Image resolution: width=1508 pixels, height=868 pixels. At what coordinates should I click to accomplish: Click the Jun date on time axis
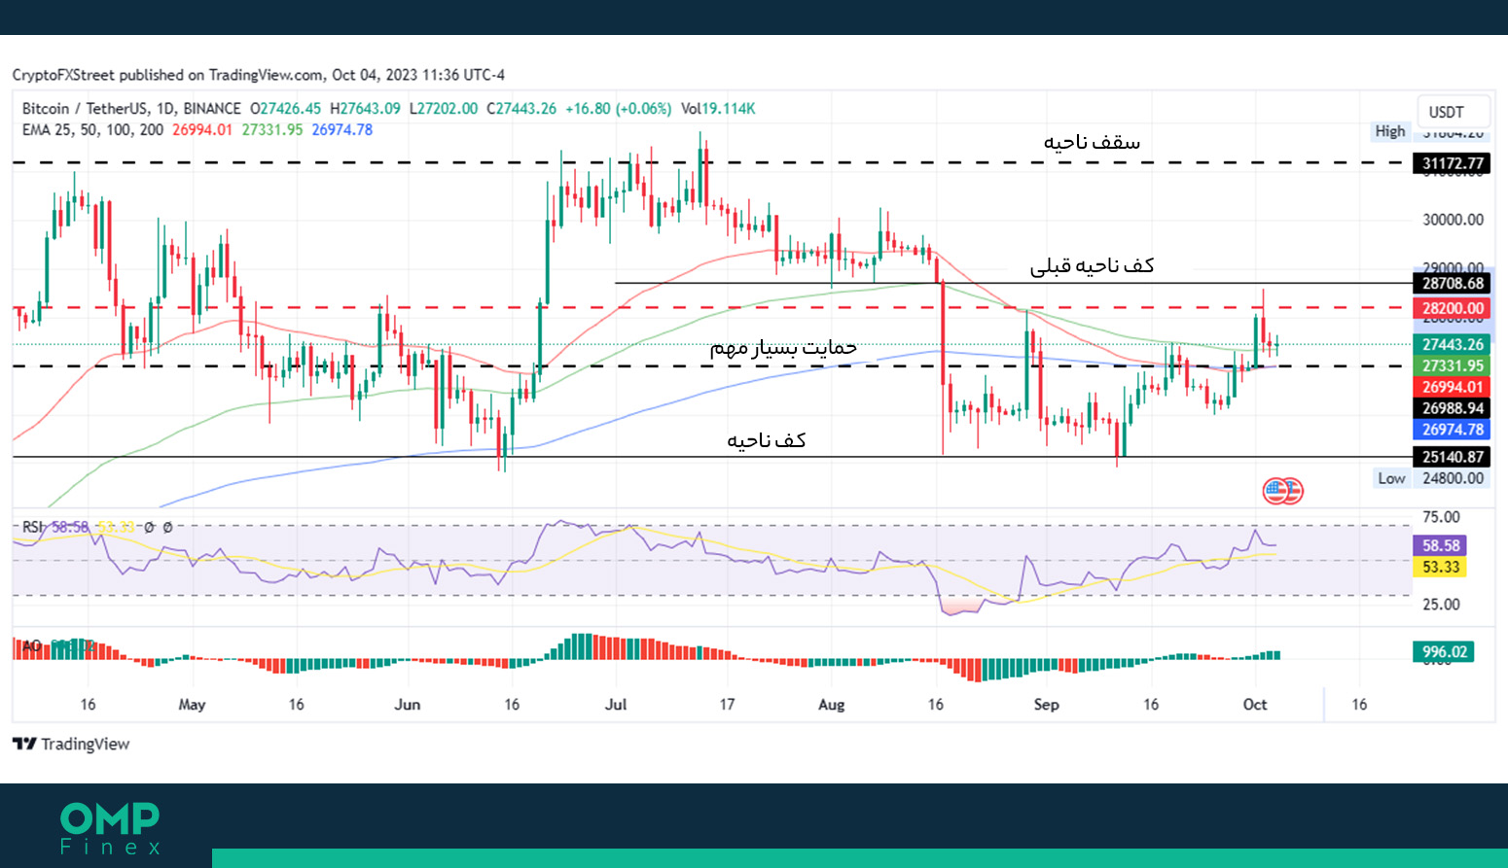pos(407,704)
